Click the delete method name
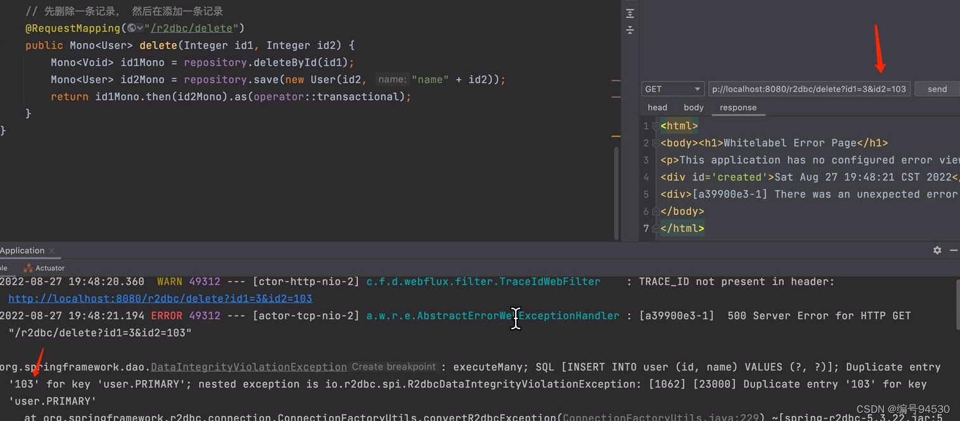This screenshot has height=421, width=960. pyautogui.click(x=158, y=45)
